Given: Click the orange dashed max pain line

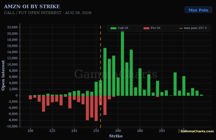Looking at the screenshot, I should tap(100, 76).
